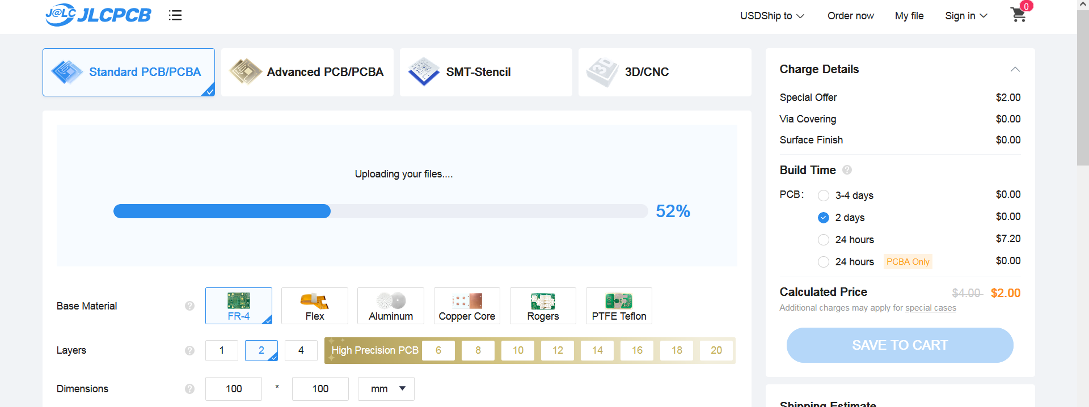Click the Base Material help icon
The width and height of the screenshot is (1089, 407).
(189, 306)
